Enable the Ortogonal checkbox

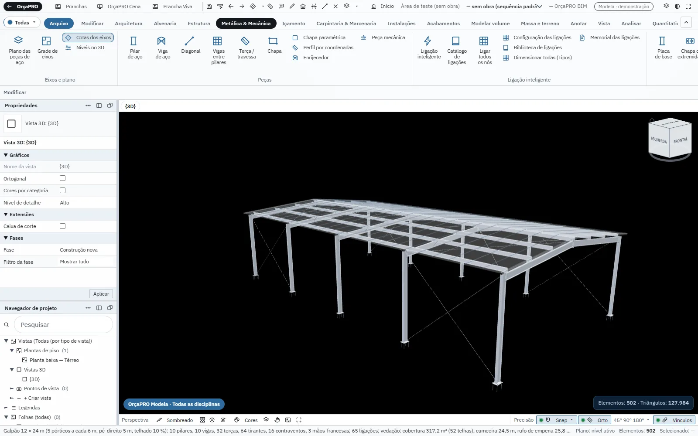click(63, 178)
